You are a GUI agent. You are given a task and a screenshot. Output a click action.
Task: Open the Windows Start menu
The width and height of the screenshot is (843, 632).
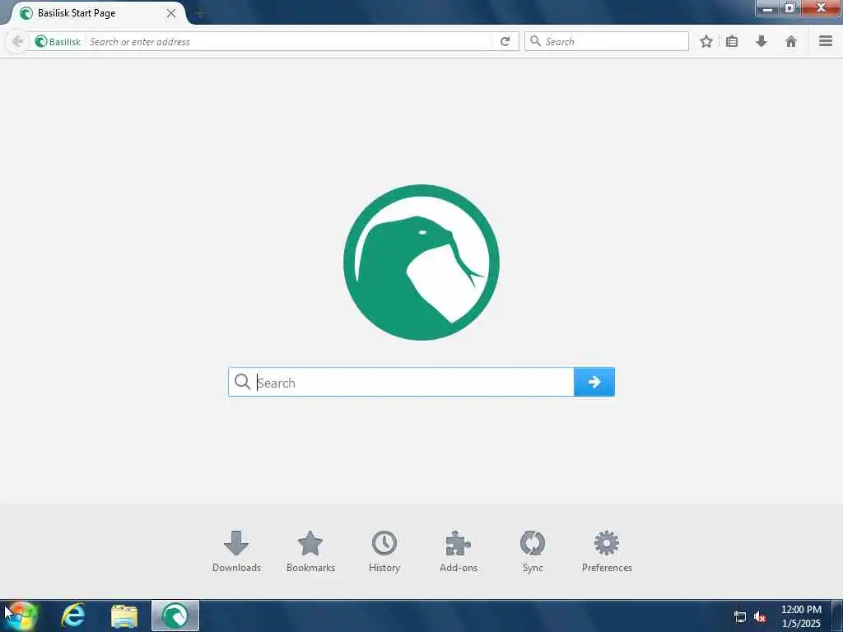pos(21,616)
